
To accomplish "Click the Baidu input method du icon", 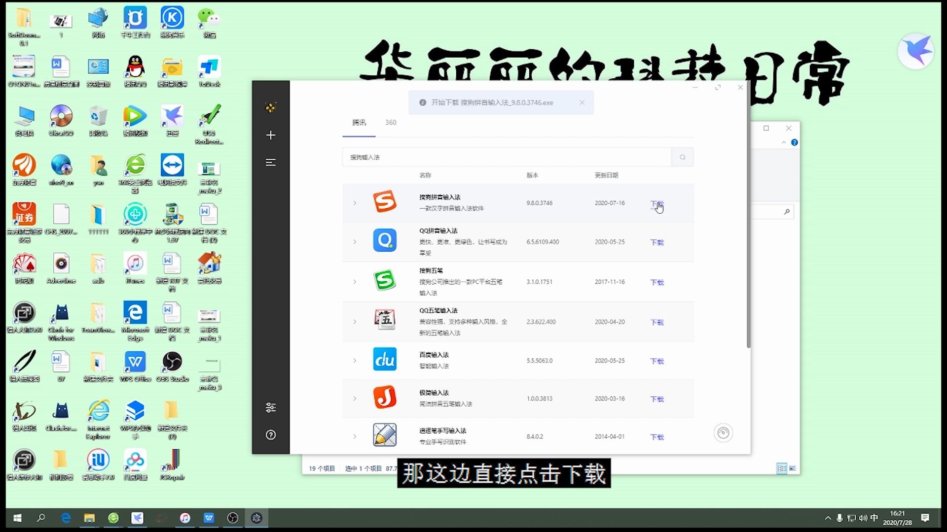I will coord(385,359).
